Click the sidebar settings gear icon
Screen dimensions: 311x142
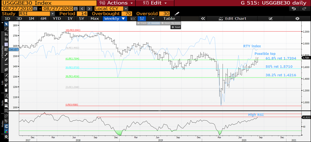(x=6, y=137)
